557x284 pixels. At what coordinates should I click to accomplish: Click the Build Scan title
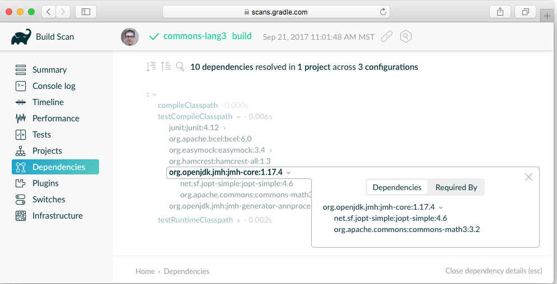click(55, 36)
